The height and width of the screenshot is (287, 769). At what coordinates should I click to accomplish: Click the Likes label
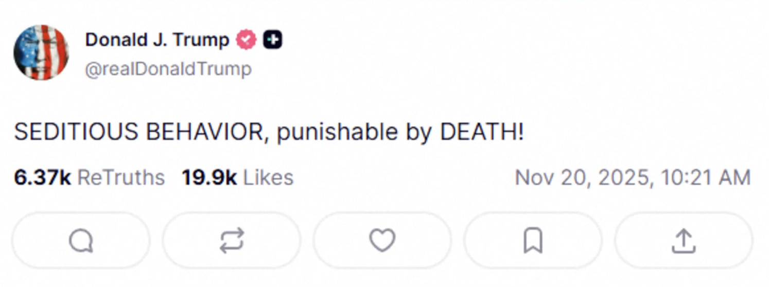pyautogui.click(x=268, y=177)
